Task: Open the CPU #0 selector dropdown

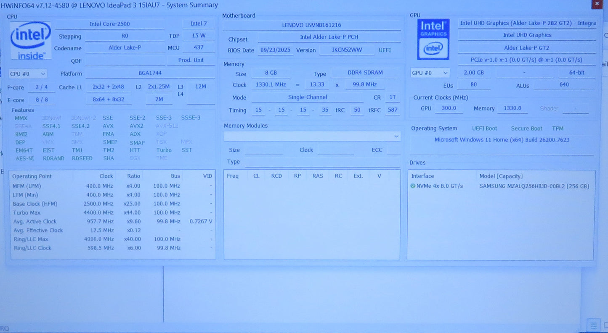Action: [x=28, y=74]
